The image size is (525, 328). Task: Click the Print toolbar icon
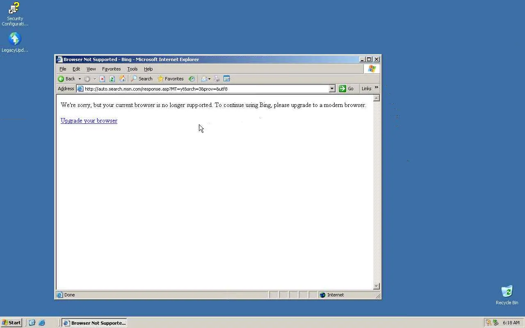tap(217, 79)
